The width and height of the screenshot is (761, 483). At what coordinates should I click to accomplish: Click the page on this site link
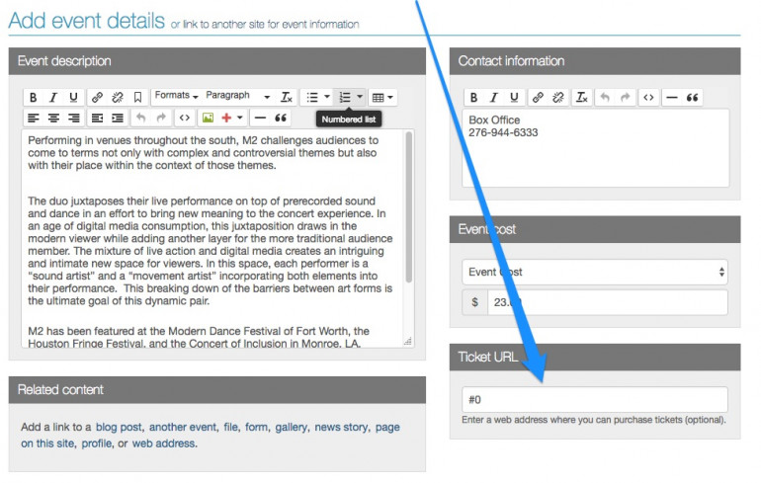point(211,435)
